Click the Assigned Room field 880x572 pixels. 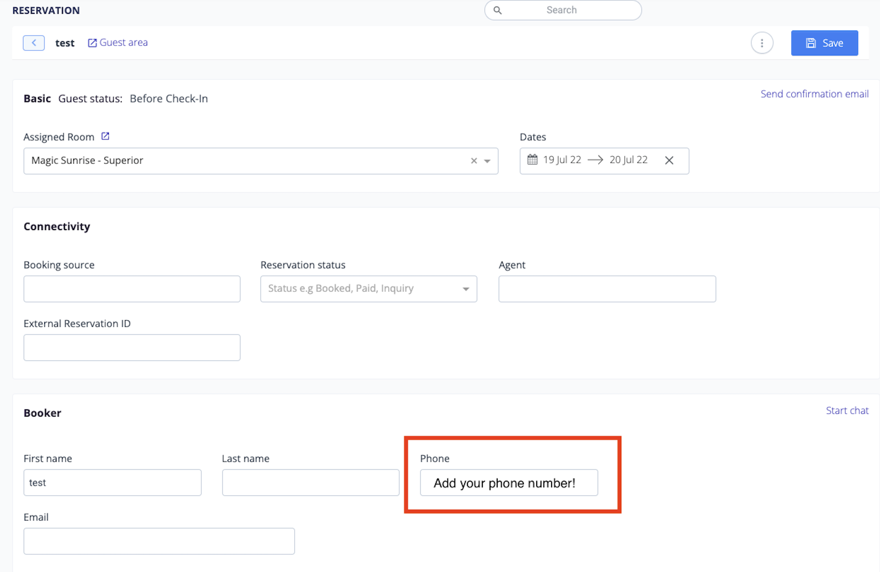tap(261, 161)
